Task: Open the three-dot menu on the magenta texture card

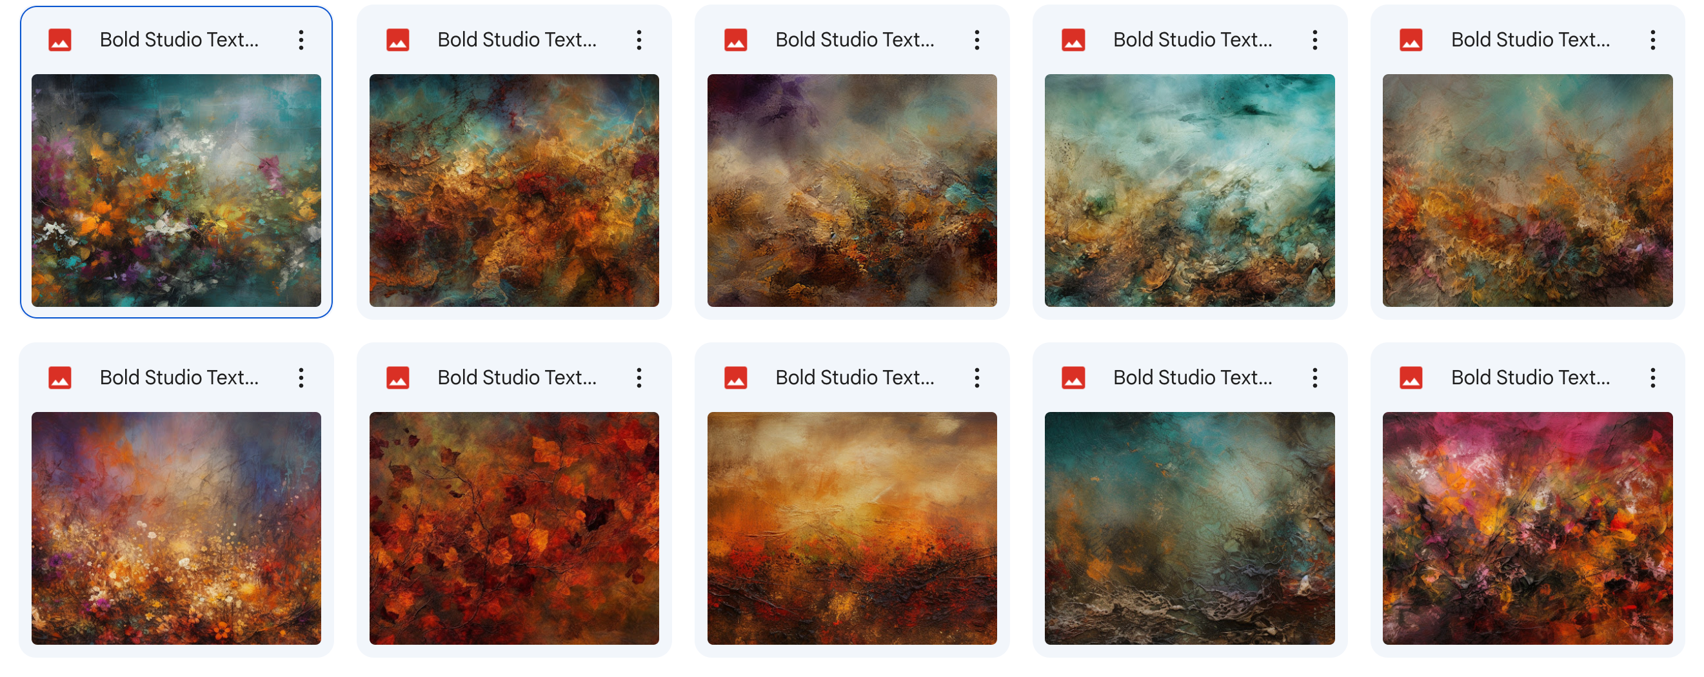Action: (1653, 377)
